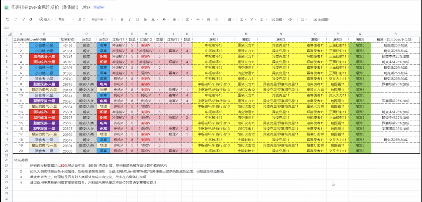
Task: Select header cell 期望秒伤
Action: point(68,39)
